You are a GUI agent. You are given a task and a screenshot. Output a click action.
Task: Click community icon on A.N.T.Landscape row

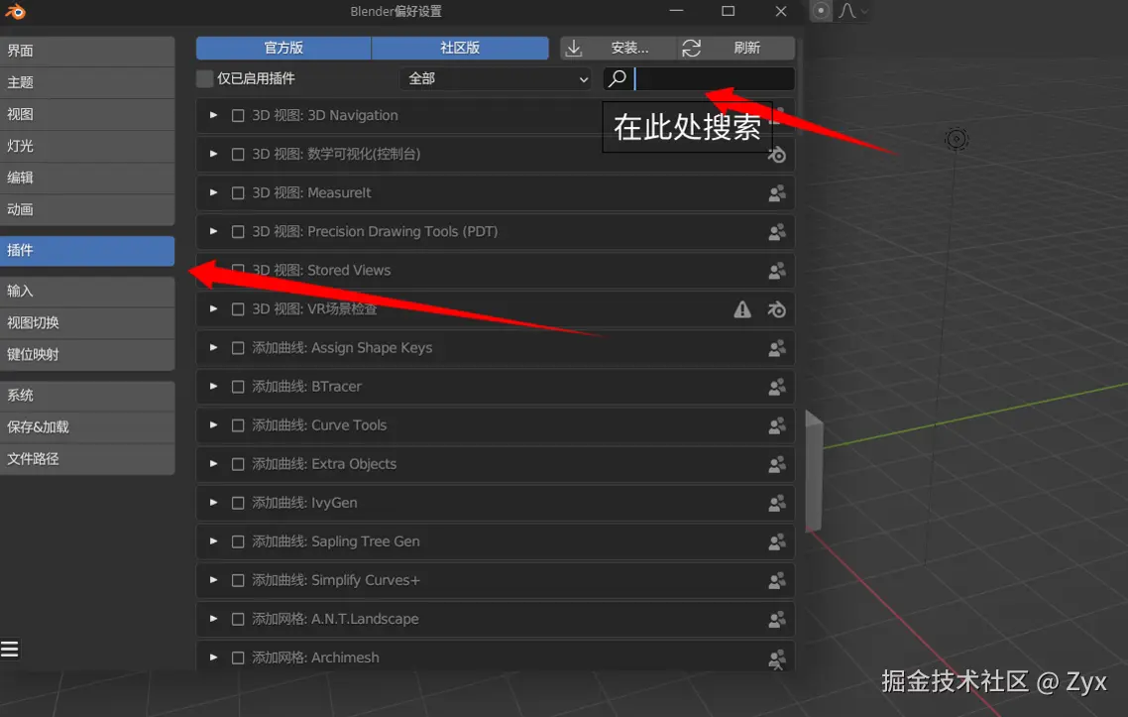[x=777, y=620]
